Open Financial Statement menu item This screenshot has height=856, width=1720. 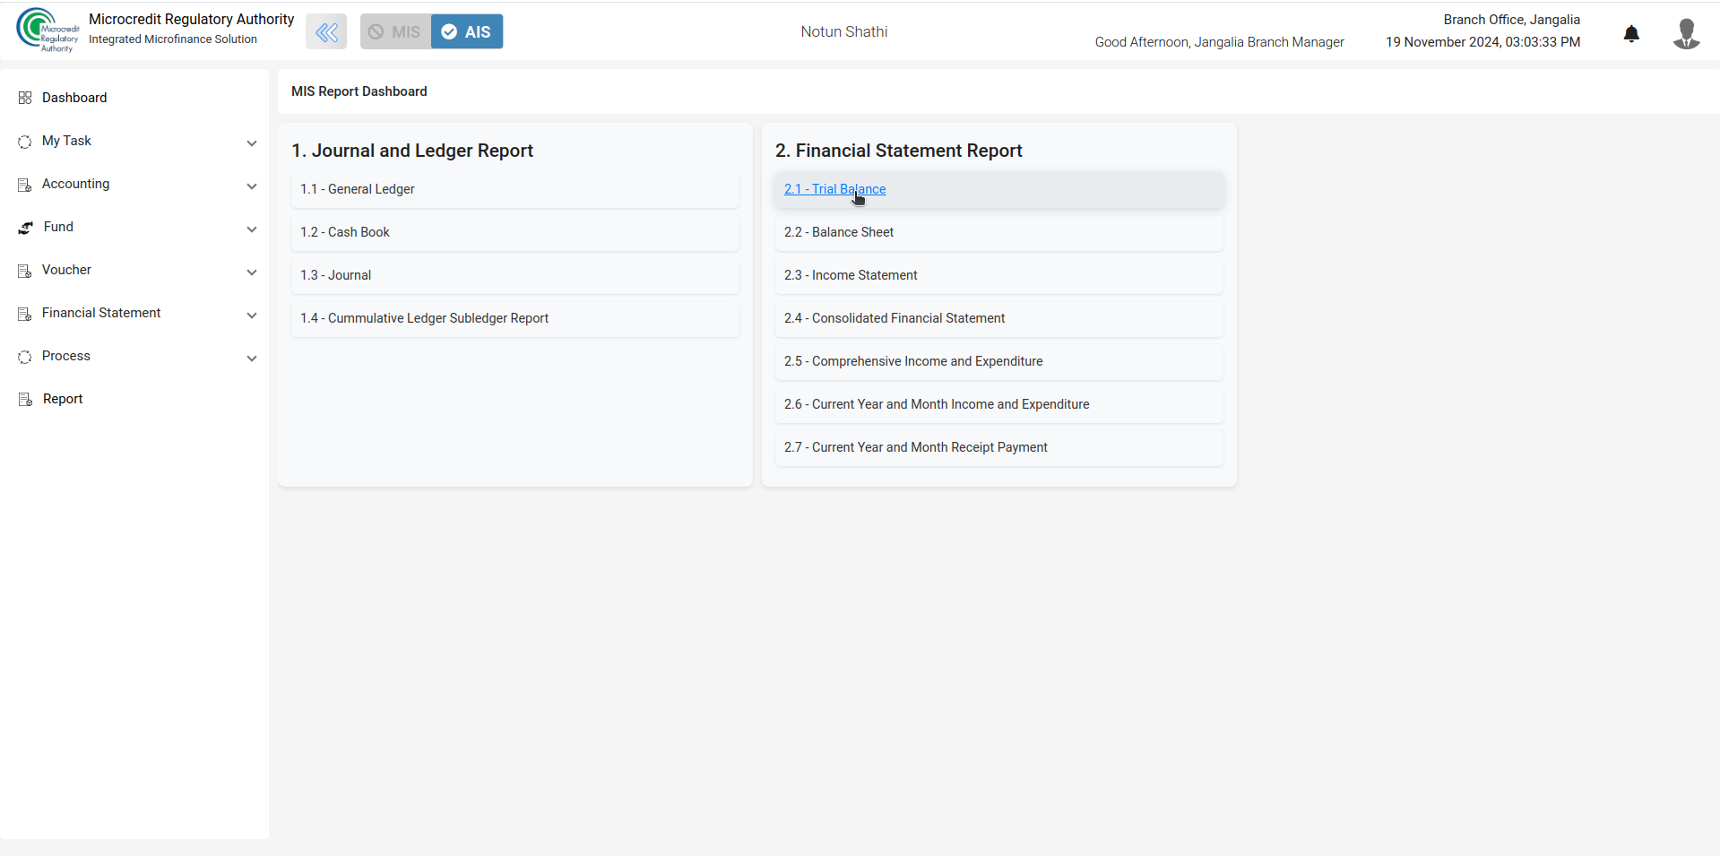[x=101, y=313]
